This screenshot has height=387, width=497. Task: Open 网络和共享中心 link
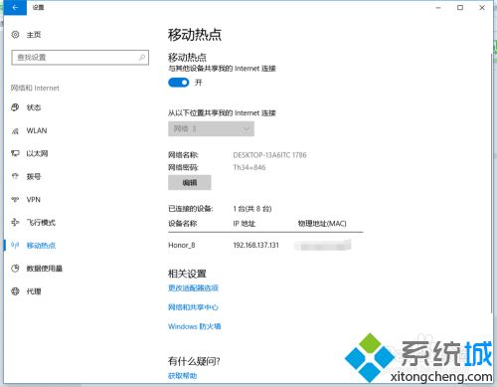pos(193,307)
